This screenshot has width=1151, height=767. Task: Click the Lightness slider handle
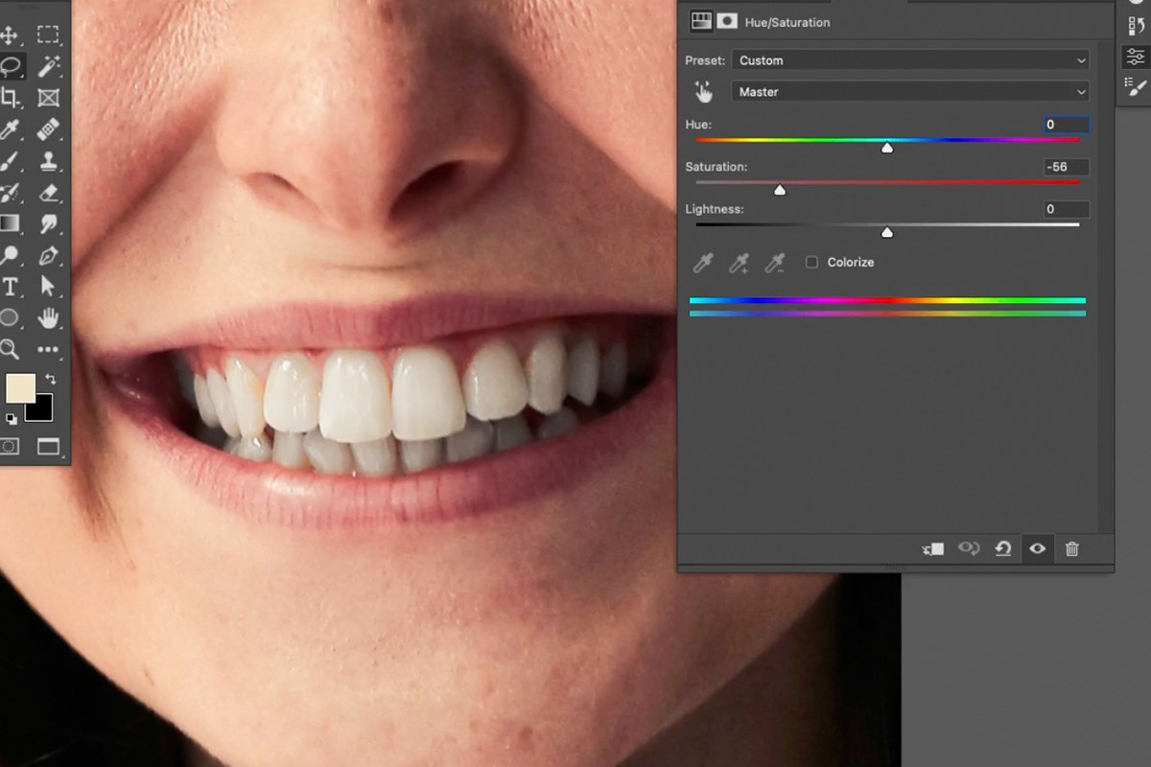[887, 232]
